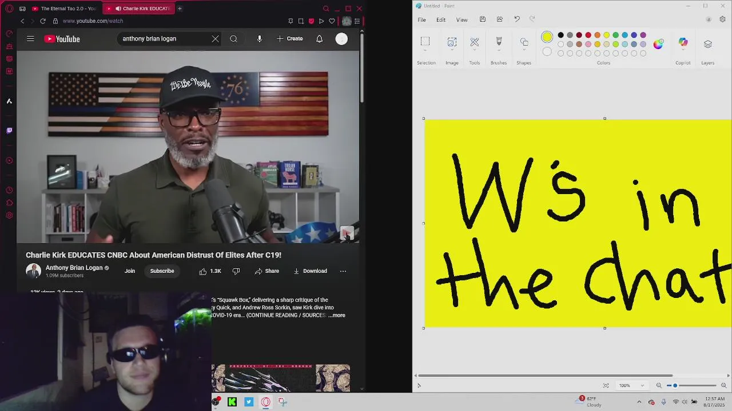This screenshot has width=732, height=411.
Task: Open new browser tab with plus
Action: (180, 9)
